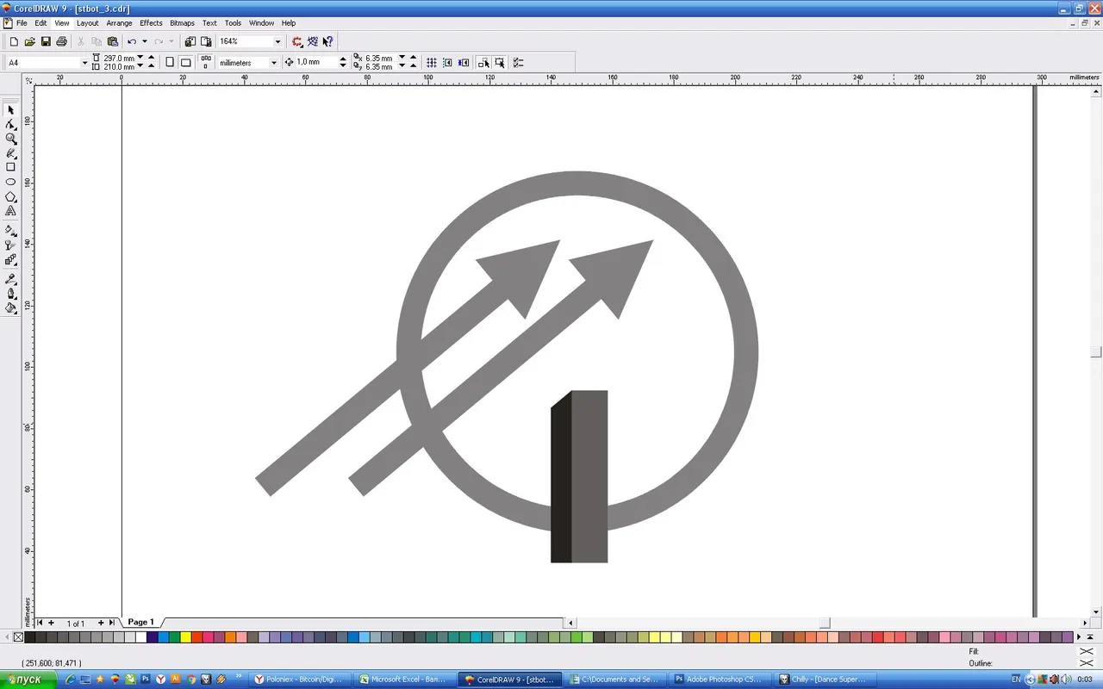Open the Options dialog icon on property bar
This screenshot has height=689, width=1103.
point(518,63)
